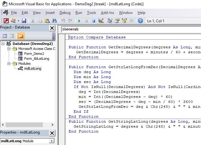201x145 pixels.
Task: Click the Dim deg As Long line
Action: [92, 72]
